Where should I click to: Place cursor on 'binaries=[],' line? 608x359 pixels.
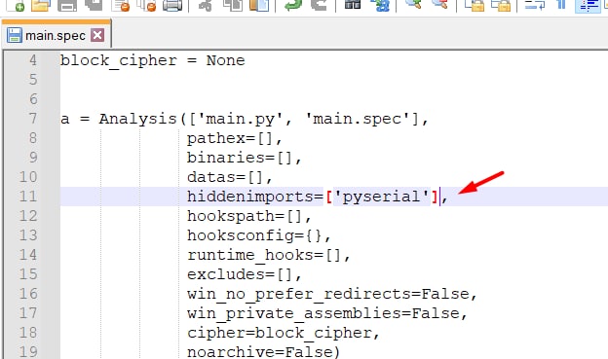245,158
